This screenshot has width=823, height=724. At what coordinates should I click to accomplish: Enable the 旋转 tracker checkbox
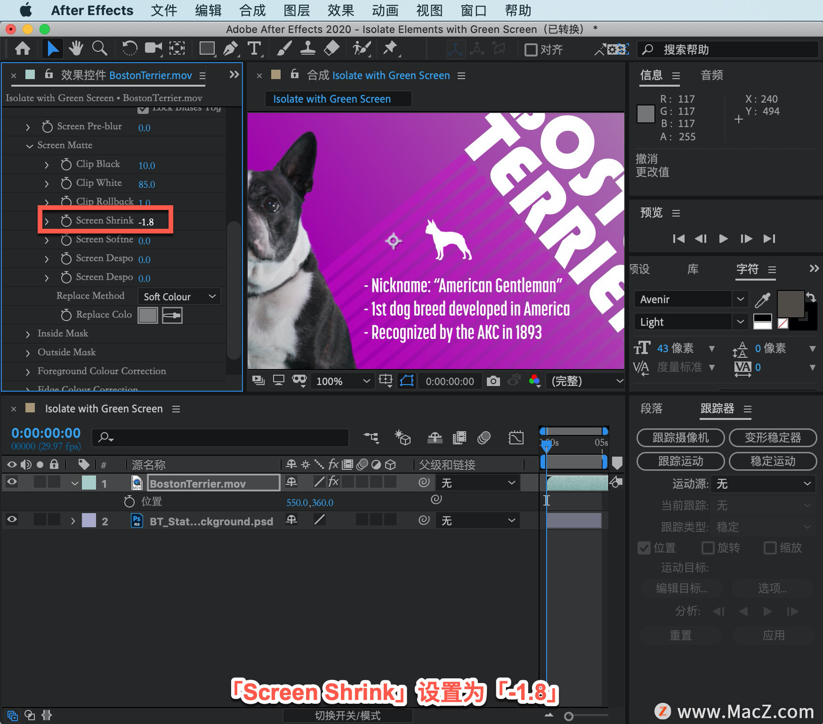(x=708, y=548)
